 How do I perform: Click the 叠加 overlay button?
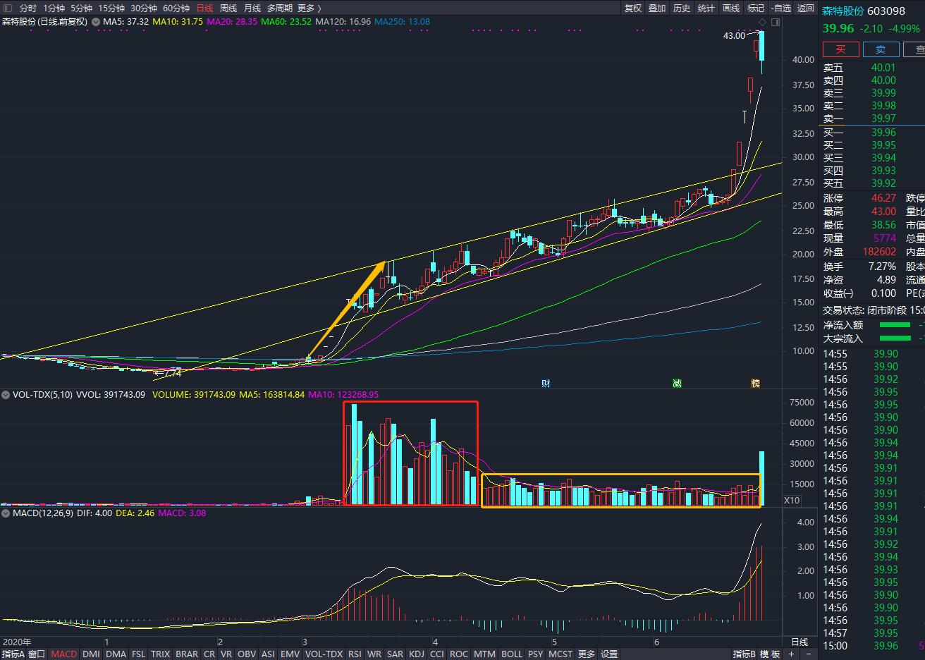coord(657,8)
